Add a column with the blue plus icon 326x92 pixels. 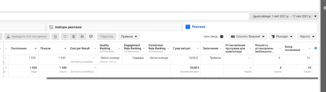316,48
